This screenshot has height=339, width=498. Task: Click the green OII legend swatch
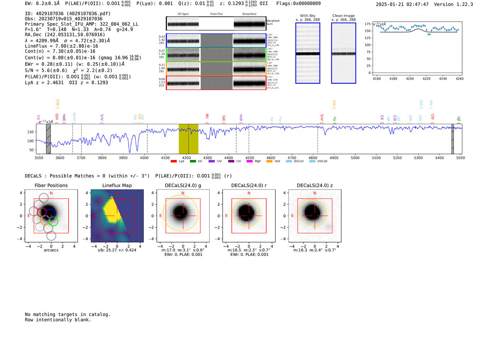coord(193,161)
